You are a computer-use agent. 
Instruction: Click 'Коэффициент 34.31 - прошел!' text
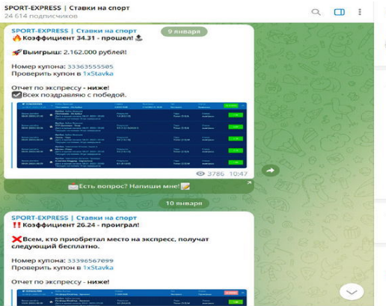click(x=78, y=38)
